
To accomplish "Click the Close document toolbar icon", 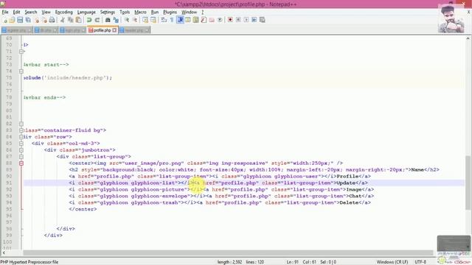I will 36,20.
